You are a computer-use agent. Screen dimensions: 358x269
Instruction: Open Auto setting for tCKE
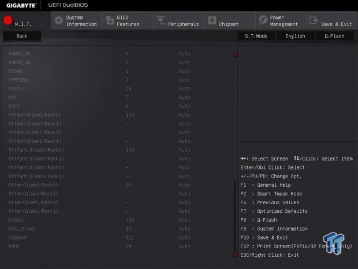point(184,106)
